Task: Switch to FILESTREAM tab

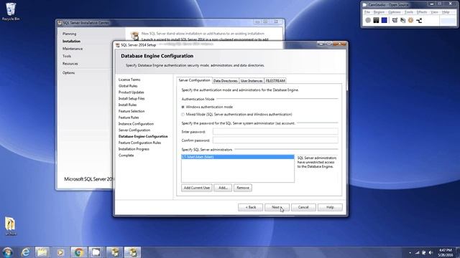Action: (275, 81)
